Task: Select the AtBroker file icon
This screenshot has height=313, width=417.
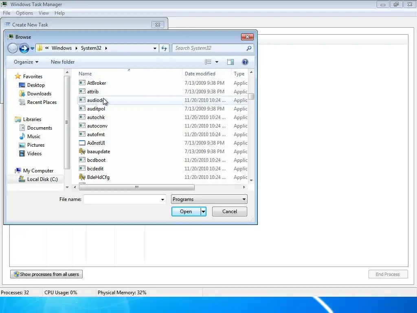Action: [x=82, y=83]
